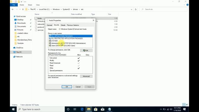Open the Windows Start menu
This screenshot has width=199, height=112.
tap(13, 109)
